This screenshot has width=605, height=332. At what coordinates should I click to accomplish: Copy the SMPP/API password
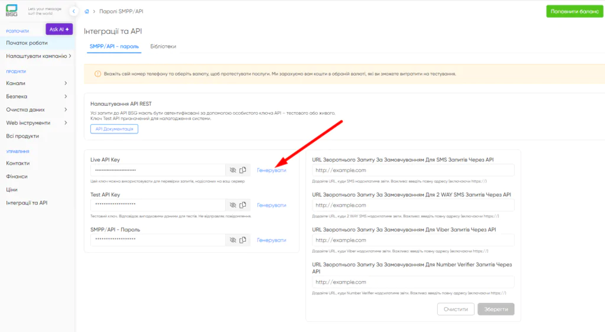(243, 240)
